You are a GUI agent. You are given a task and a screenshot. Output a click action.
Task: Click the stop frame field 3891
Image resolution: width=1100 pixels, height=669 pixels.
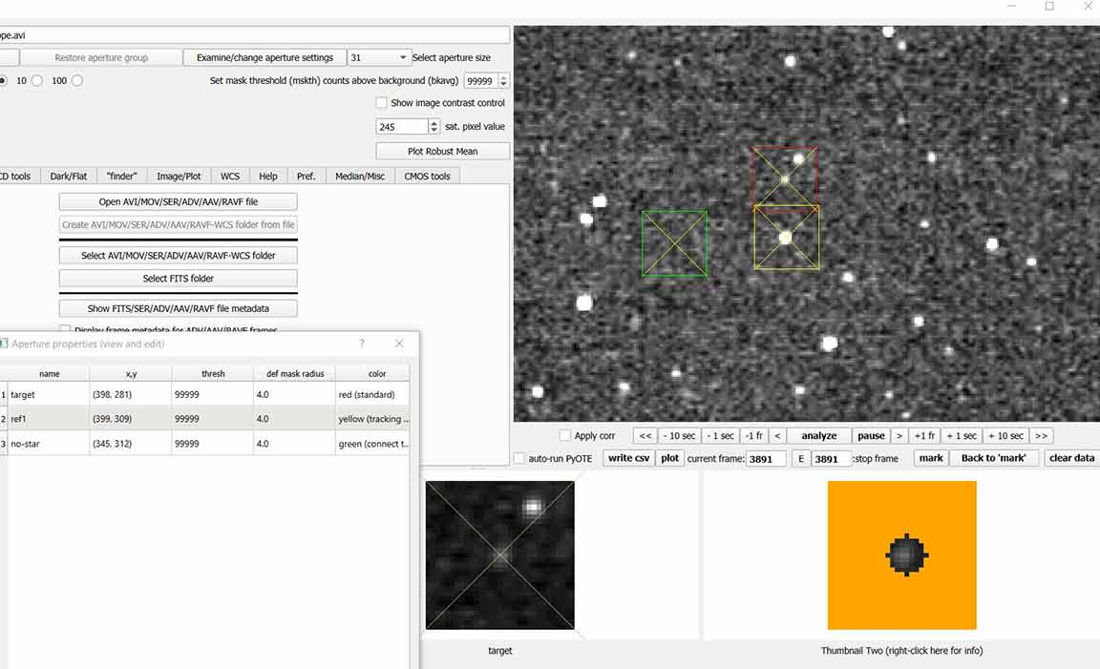[x=831, y=459]
